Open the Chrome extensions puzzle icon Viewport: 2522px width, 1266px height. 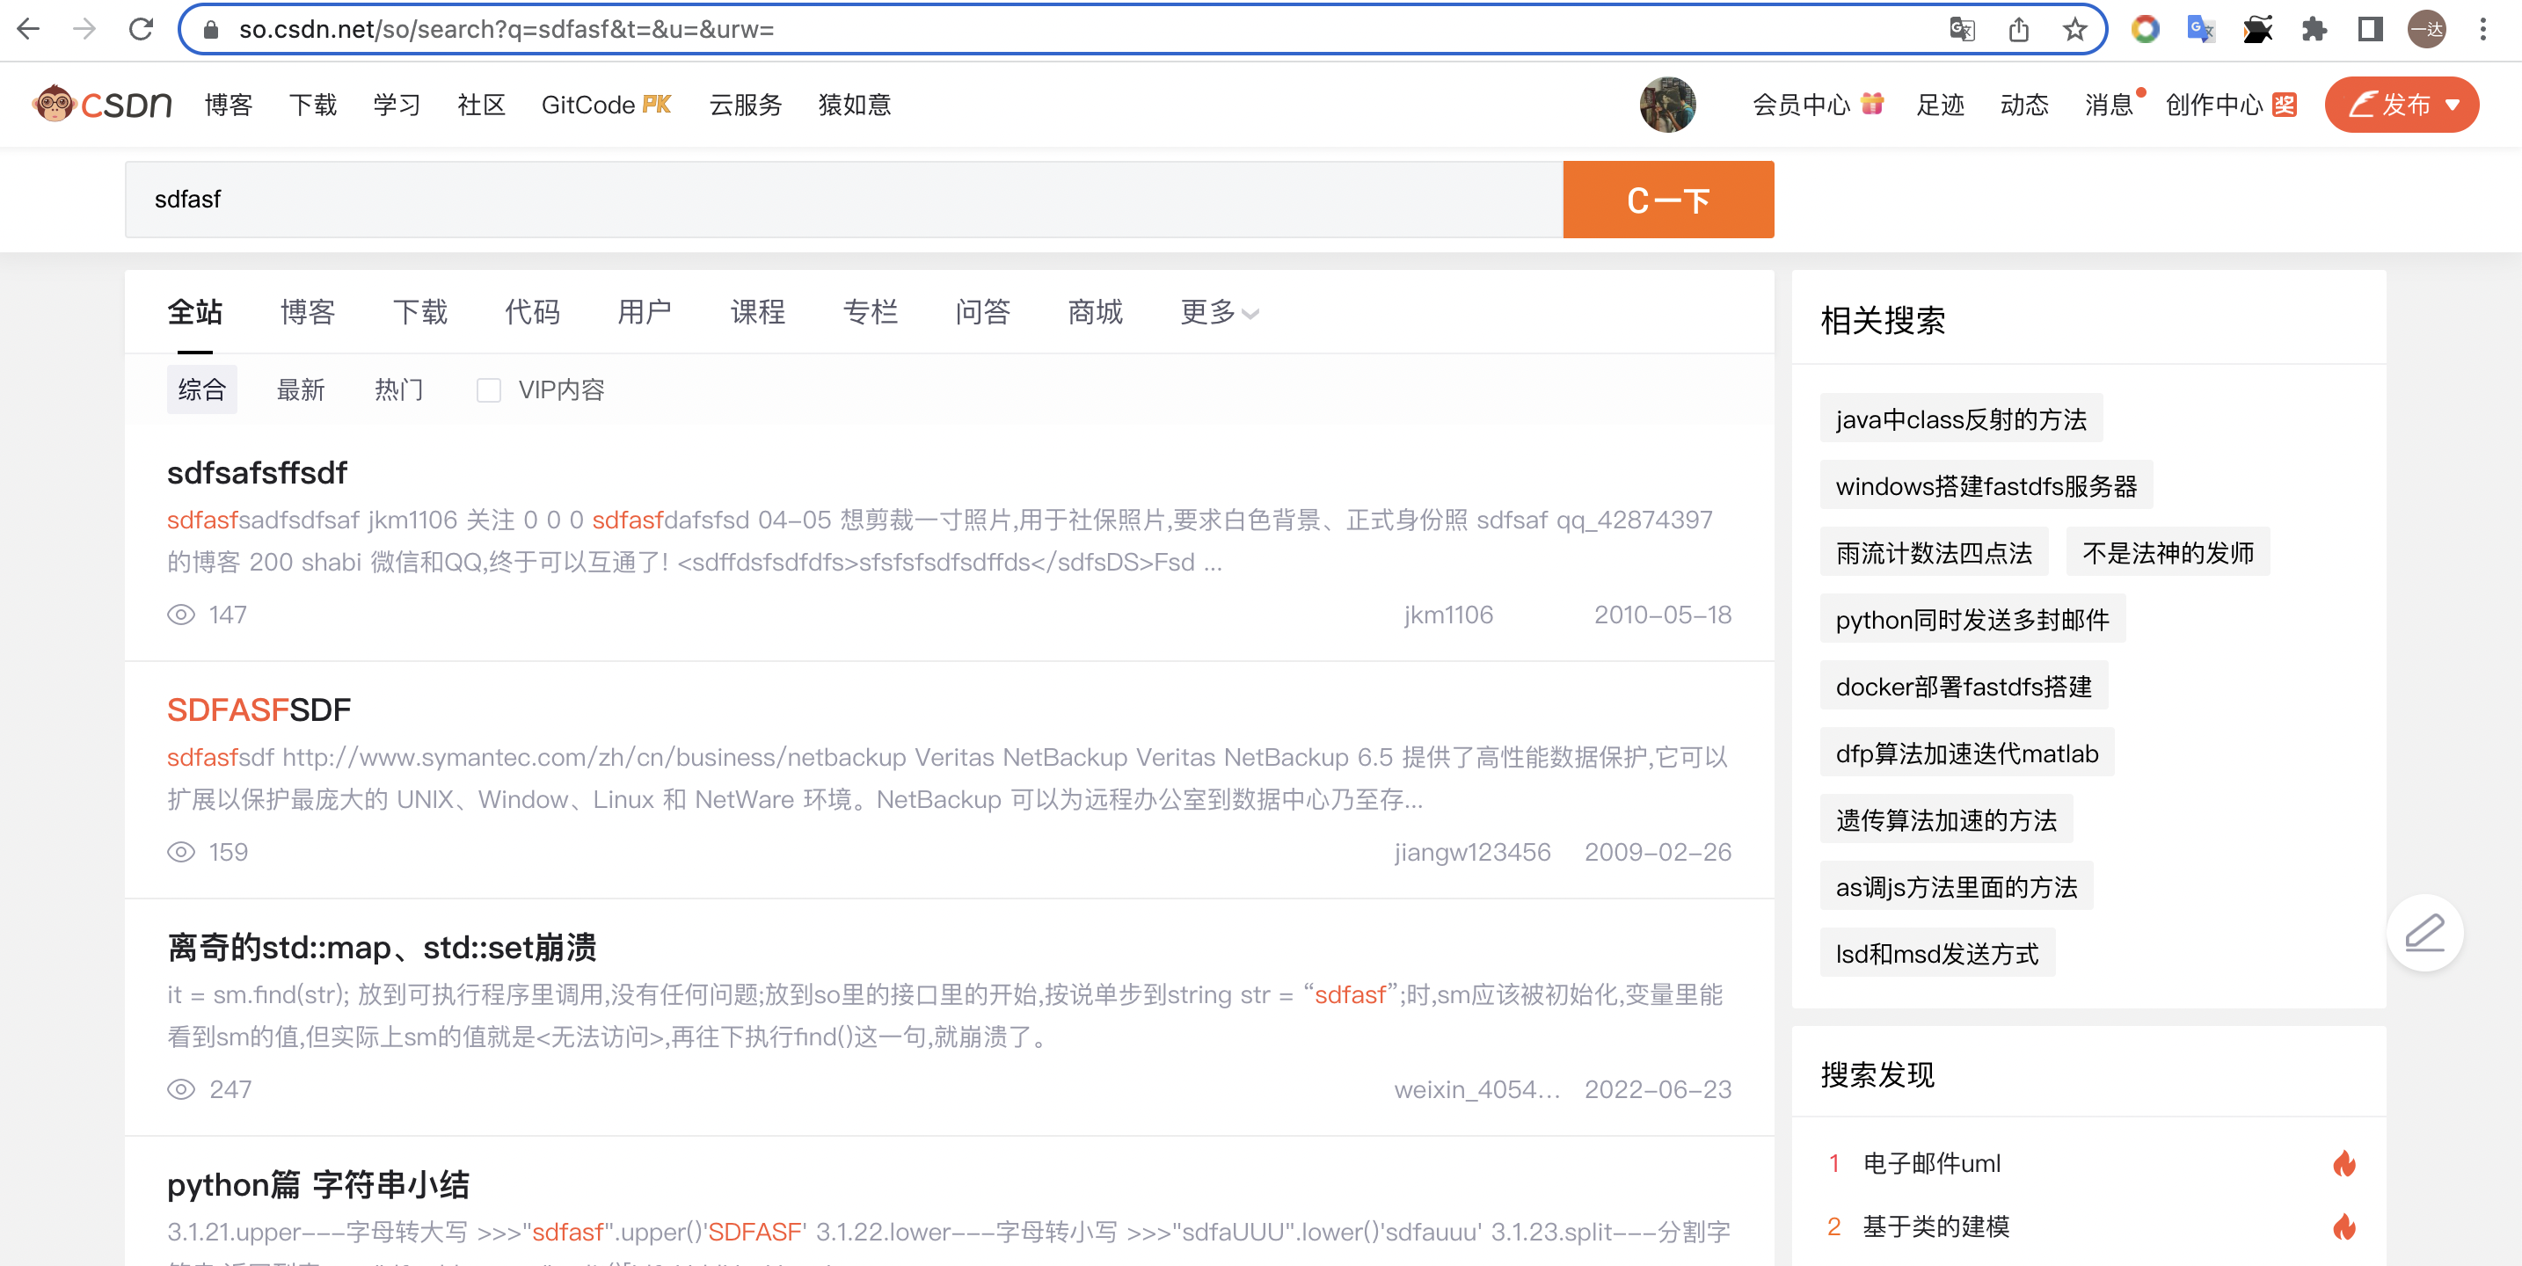pyautogui.click(x=2314, y=29)
